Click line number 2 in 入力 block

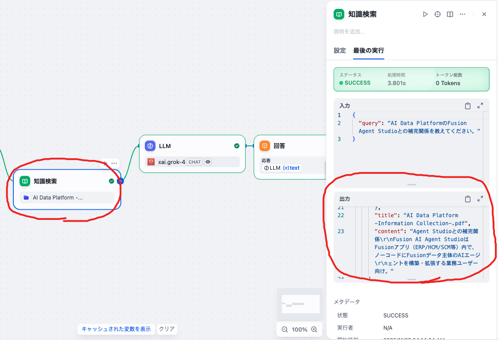339,123
